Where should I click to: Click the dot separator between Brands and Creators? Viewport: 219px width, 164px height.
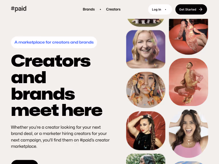click(100, 9)
